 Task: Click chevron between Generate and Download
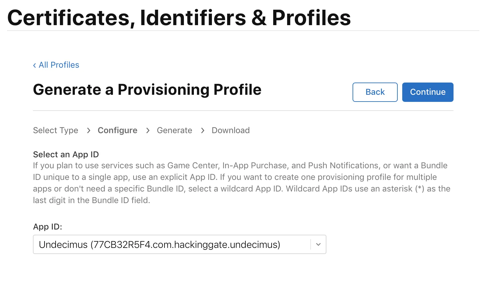coord(203,130)
